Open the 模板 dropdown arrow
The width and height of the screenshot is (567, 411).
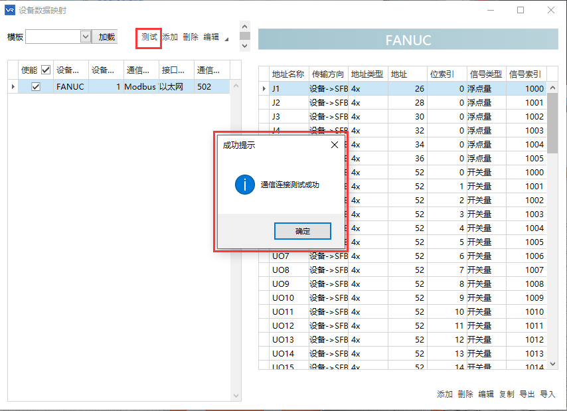86,37
